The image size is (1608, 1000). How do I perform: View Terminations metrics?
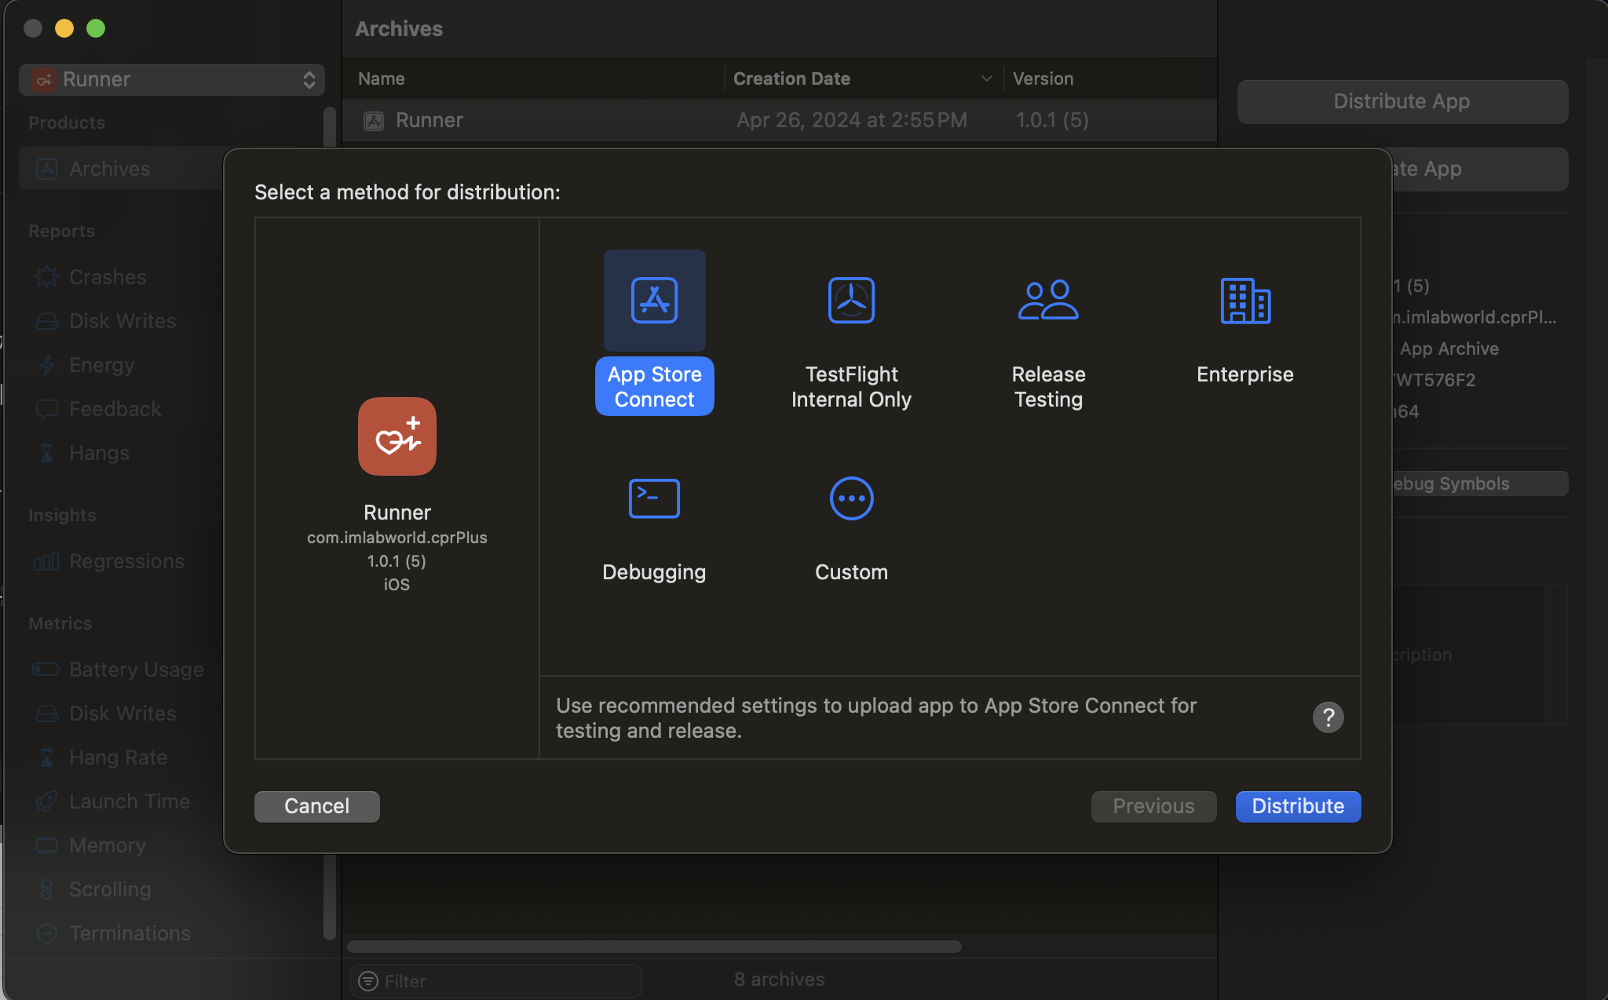point(130,933)
